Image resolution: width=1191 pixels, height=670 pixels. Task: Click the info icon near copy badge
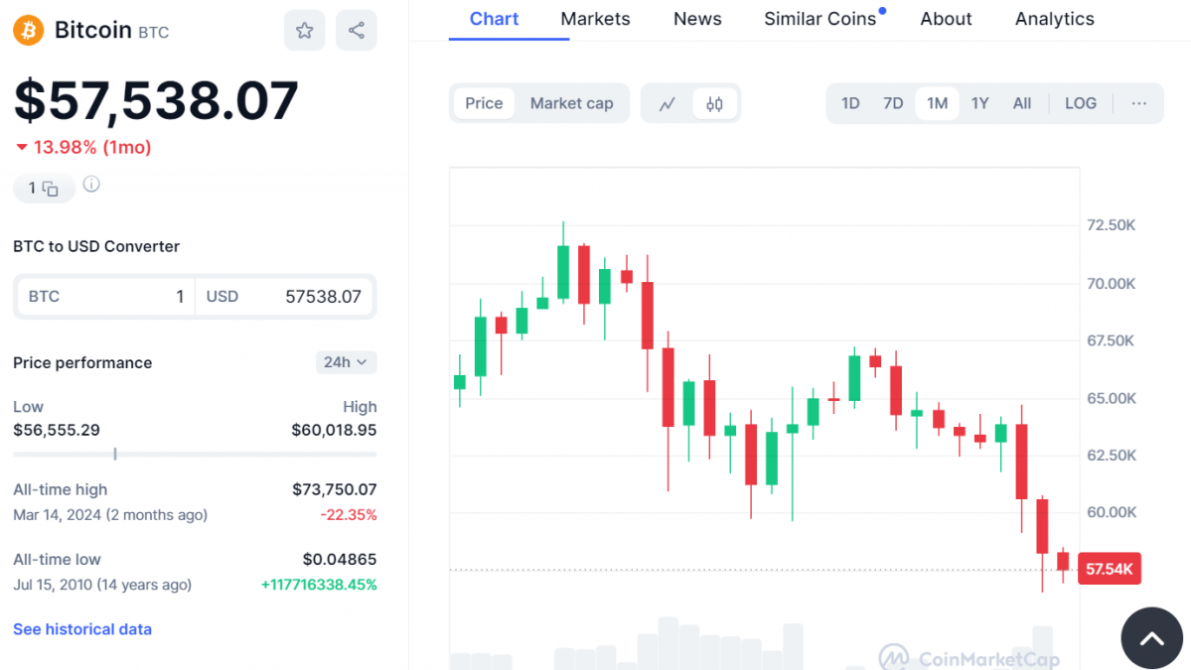point(91,185)
